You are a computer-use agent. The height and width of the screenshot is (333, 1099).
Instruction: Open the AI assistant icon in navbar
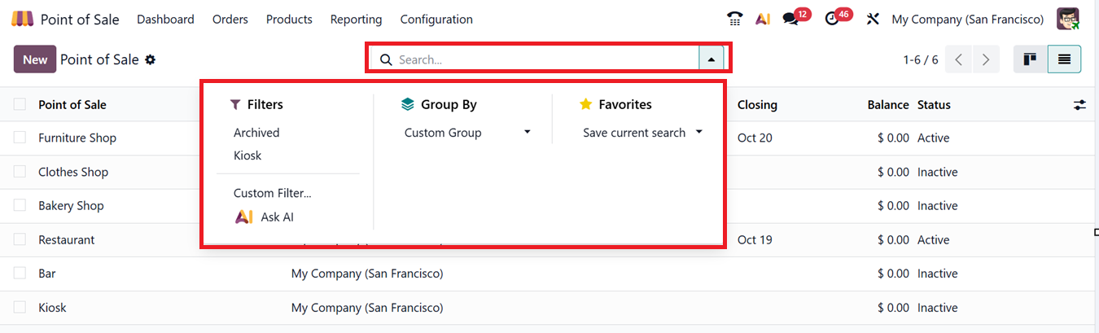pyautogui.click(x=763, y=19)
